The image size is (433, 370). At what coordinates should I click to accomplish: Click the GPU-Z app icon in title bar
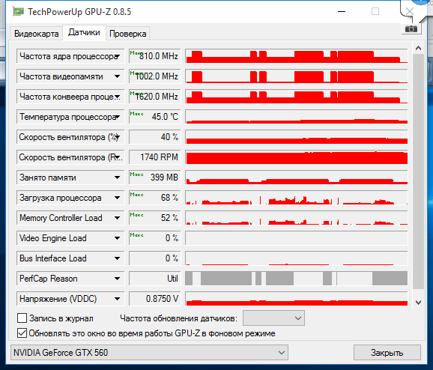coord(18,11)
